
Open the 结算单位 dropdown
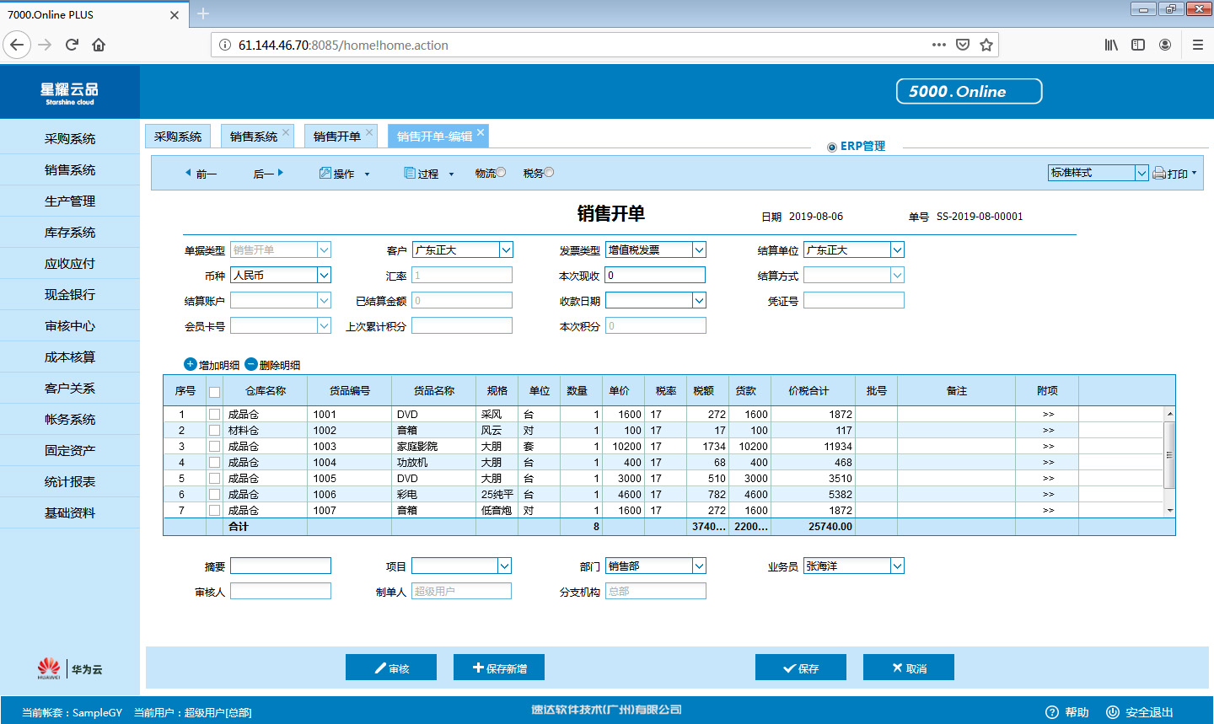tap(897, 249)
